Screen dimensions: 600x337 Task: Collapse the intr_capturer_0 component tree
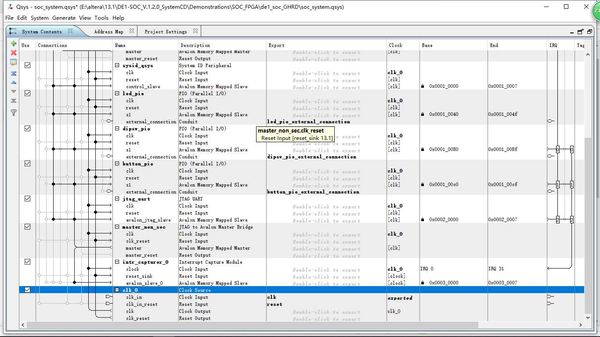click(x=117, y=262)
